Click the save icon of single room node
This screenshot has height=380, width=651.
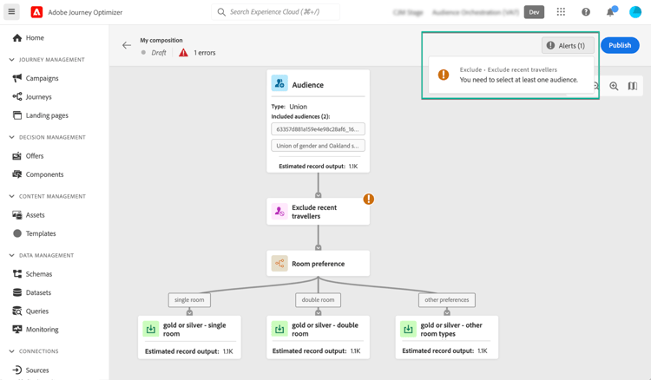[x=151, y=329]
